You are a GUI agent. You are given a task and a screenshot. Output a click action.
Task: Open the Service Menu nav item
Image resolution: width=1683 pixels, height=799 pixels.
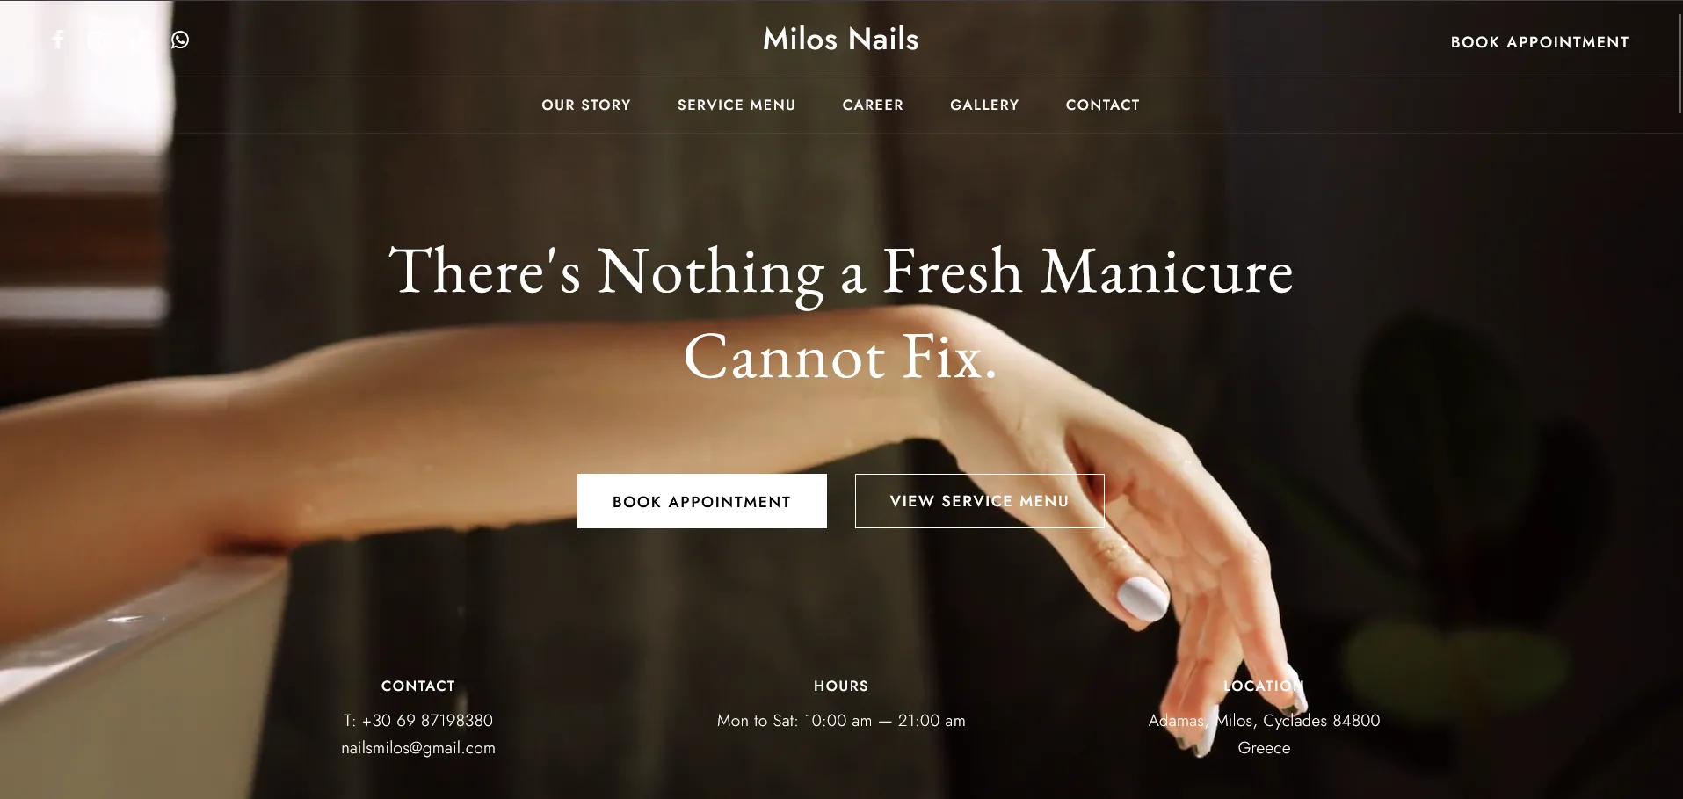point(736,105)
